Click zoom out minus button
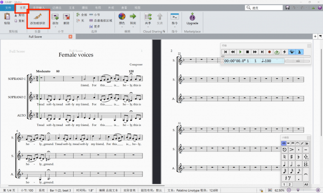This screenshot has width=323, height=193. tap(289, 190)
